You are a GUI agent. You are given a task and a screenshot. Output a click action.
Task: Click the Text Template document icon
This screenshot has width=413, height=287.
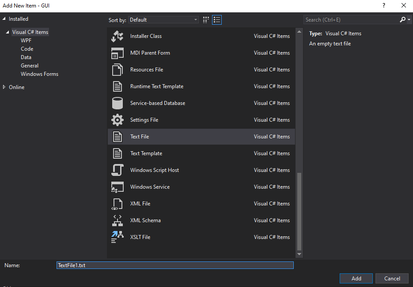117,153
